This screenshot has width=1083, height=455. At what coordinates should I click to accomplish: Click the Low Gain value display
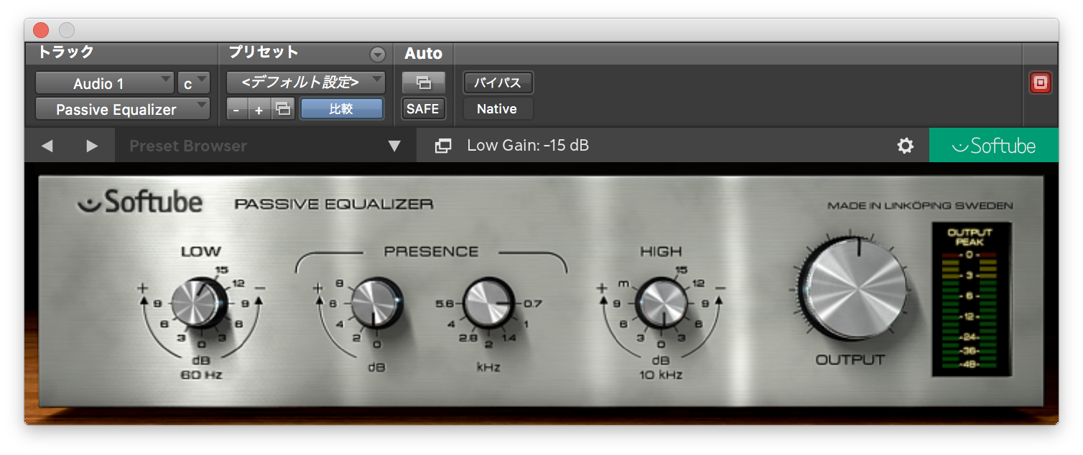pyautogui.click(x=528, y=145)
